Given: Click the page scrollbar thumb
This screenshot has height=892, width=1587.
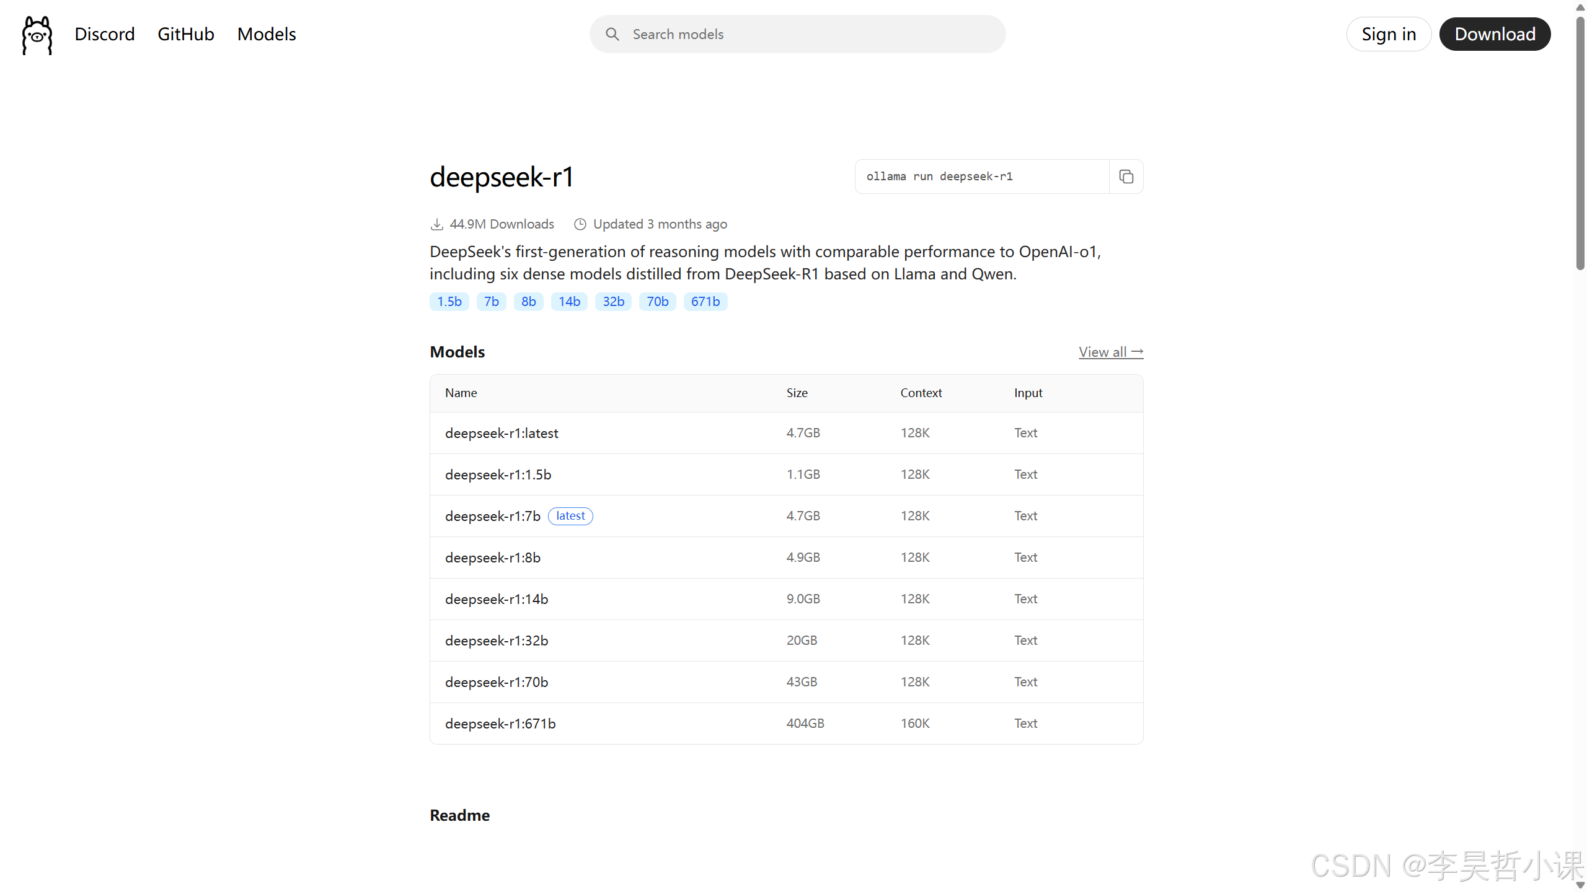Looking at the screenshot, I should click(1580, 142).
